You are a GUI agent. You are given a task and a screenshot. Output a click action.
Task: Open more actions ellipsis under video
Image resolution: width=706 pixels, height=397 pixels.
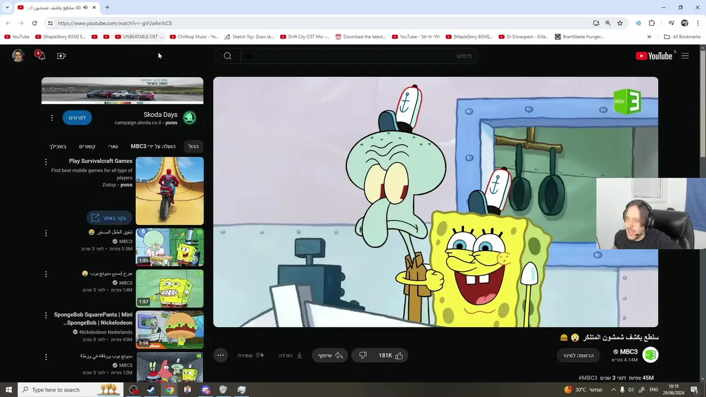pyautogui.click(x=220, y=355)
